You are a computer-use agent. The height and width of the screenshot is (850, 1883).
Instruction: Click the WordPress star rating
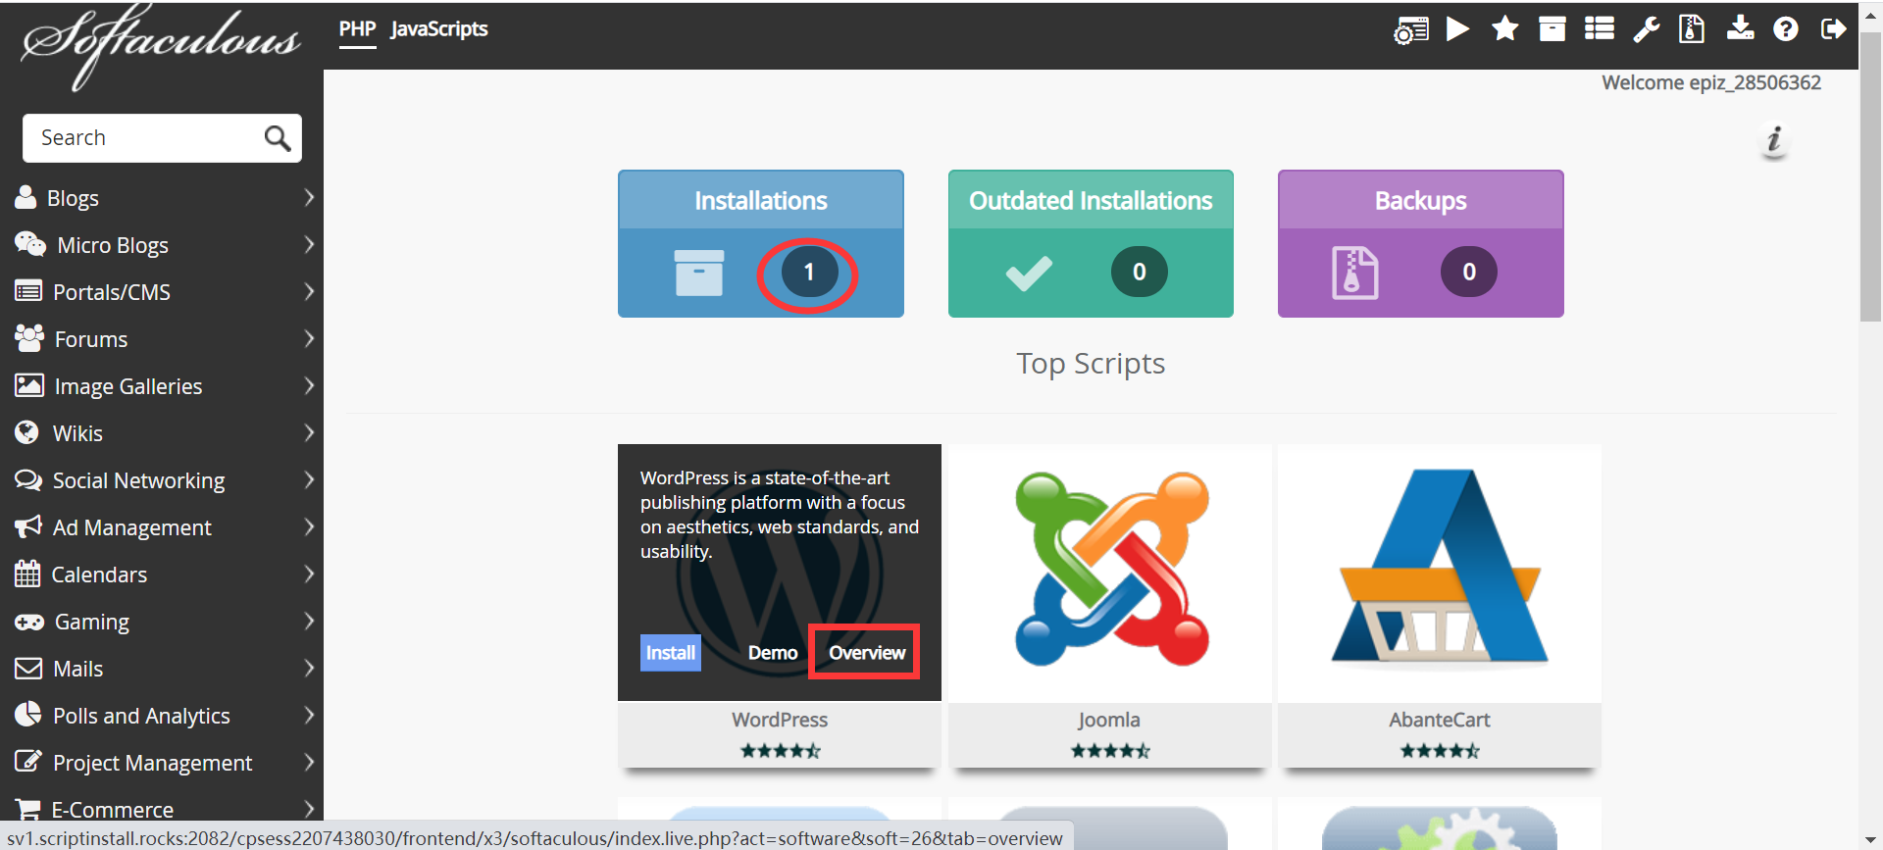[781, 751]
